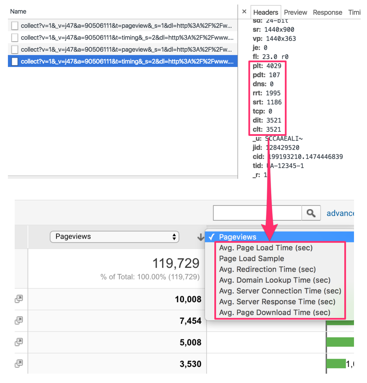
Task: Open external link icon beside 7,454 row
Action: (x=19, y=320)
